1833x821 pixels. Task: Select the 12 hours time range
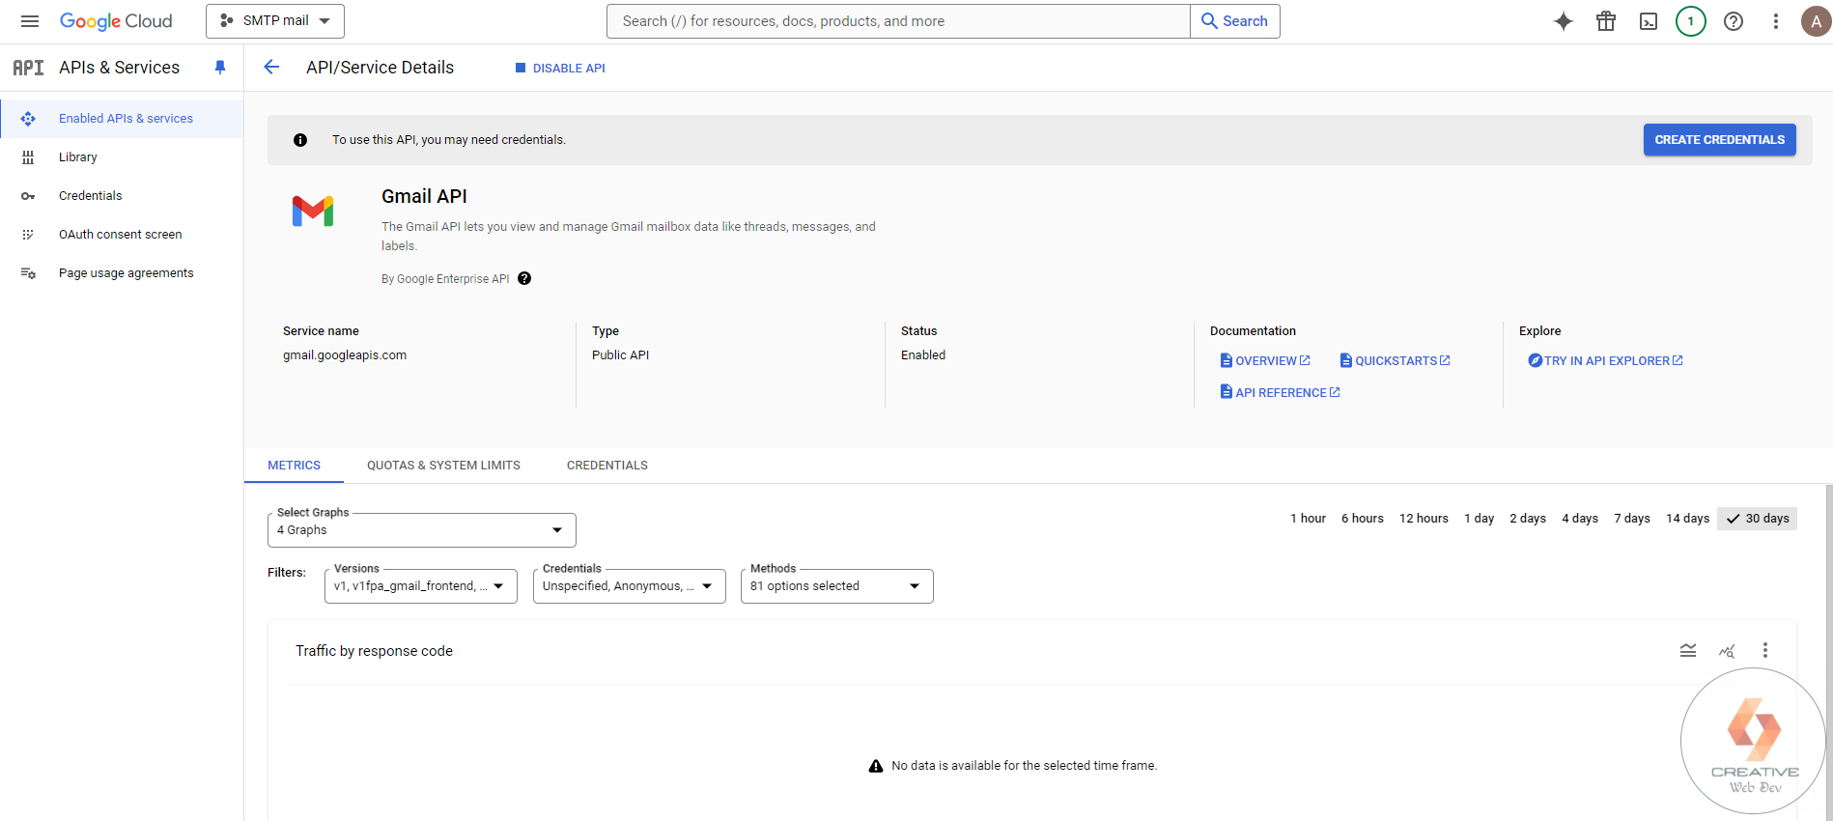(1424, 519)
